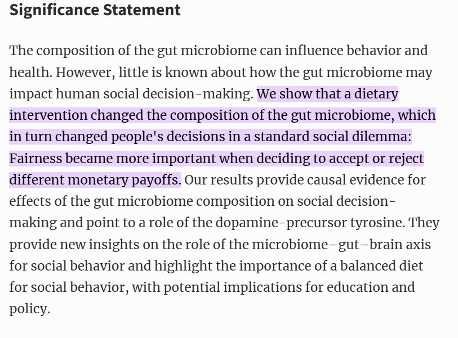This screenshot has height=338, width=458.
Task: Click the phrase "microbiome–gut–brain axis"
Action: tap(341, 245)
